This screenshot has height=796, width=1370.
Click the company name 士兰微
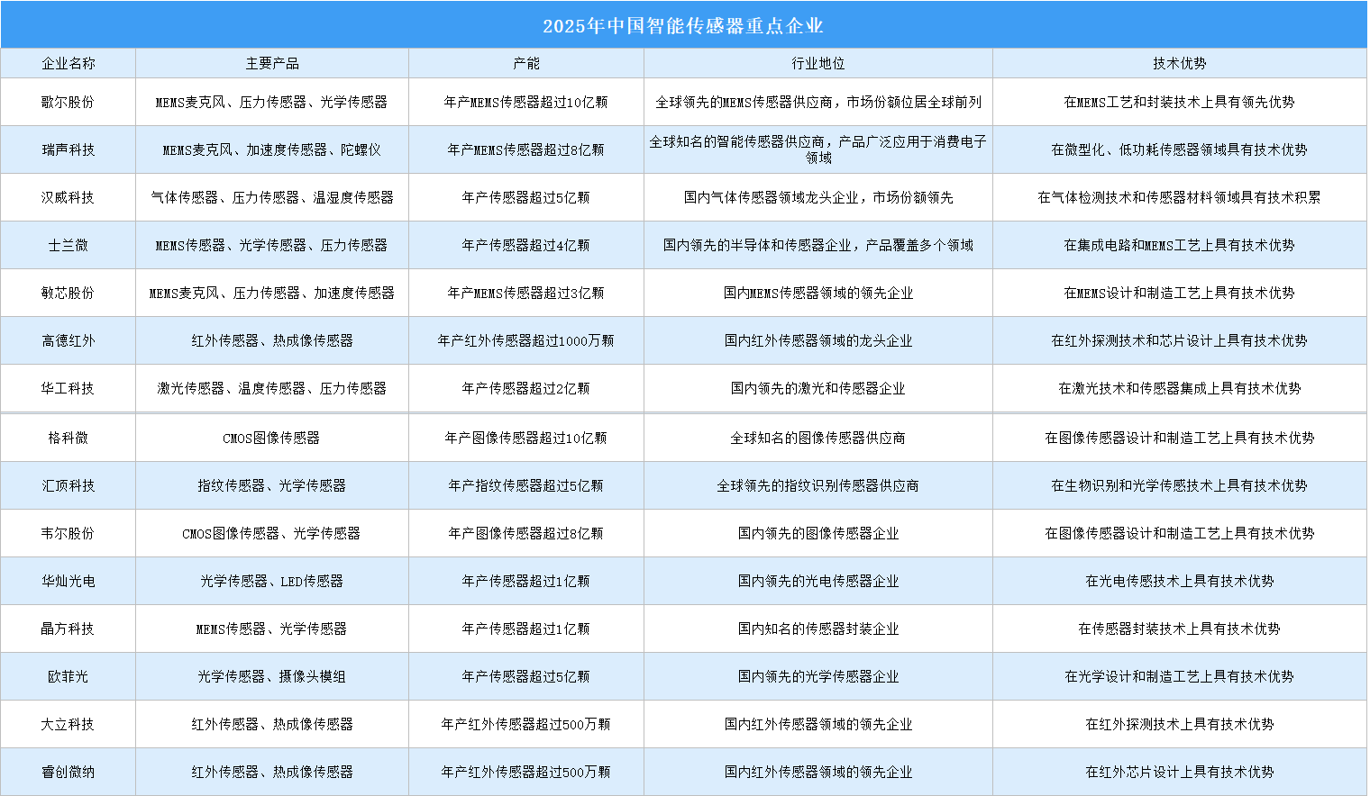(68, 245)
